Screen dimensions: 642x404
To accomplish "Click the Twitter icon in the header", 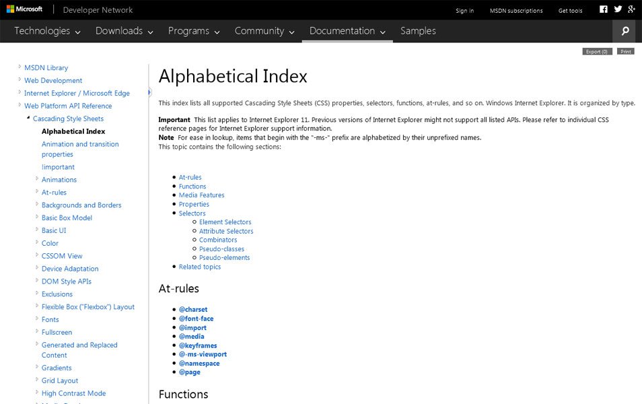I will pyautogui.click(x=617, y=9).
